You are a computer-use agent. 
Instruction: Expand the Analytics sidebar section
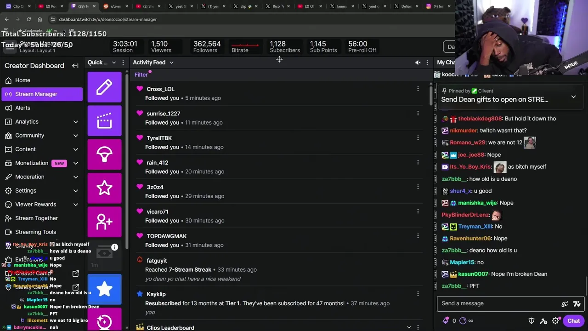pyautogui.click(x=76, y=122)
